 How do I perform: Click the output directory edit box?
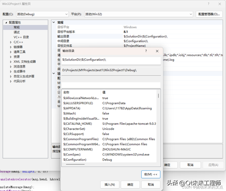pos(111,61)
